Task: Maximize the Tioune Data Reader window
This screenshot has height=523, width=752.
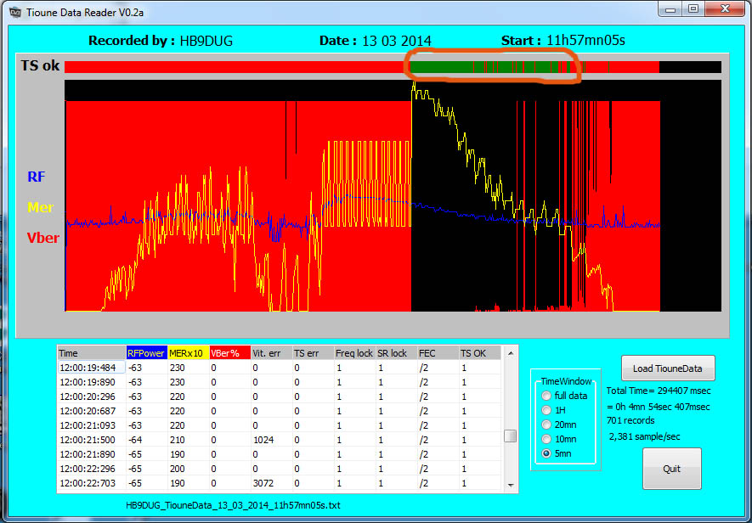Action: [x=693, y=8]
